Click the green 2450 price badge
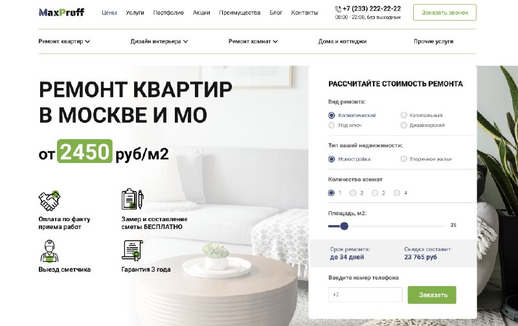Viewport: 518px width, 326px height. tap(85, 151)
